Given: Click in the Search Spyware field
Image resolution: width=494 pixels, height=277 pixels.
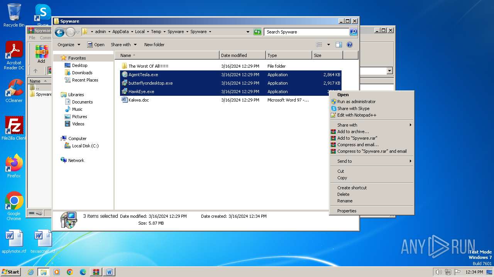Looking at the screenshot, I should click(307, 32).
